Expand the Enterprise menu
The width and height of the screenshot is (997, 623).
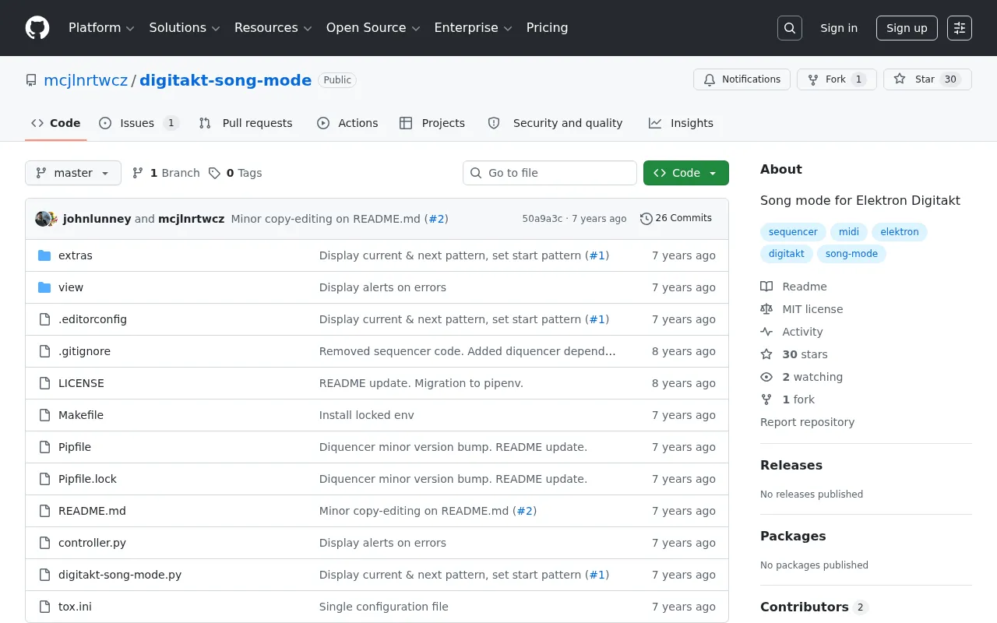(473, 28)
